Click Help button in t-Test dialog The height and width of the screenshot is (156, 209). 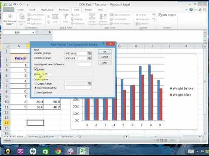(105, 63)
